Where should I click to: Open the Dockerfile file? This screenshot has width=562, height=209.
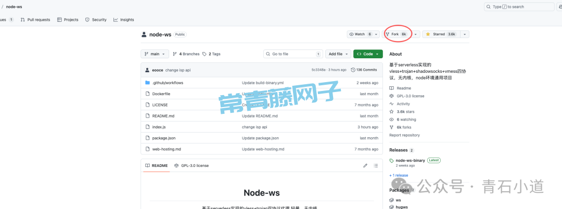(161, 94)
